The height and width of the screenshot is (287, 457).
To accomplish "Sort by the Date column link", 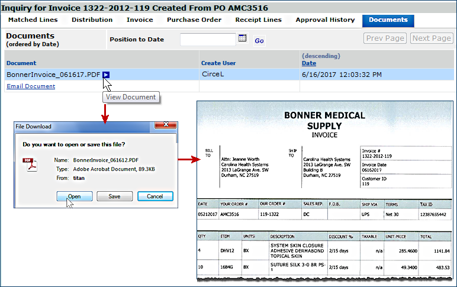I will pyautogui.click(x=308, y=63).
